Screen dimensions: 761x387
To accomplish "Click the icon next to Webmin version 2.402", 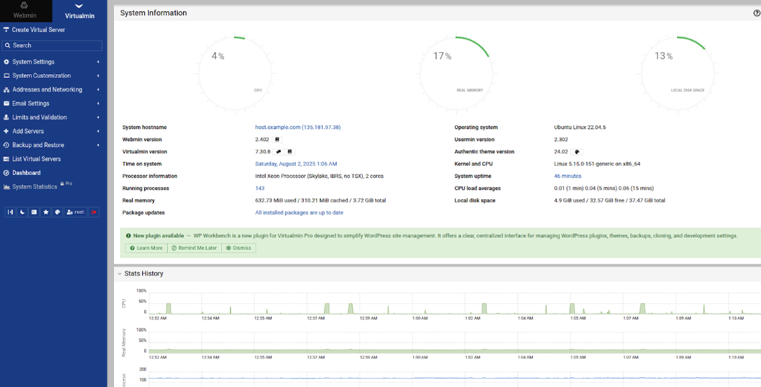I will point(278,139).
